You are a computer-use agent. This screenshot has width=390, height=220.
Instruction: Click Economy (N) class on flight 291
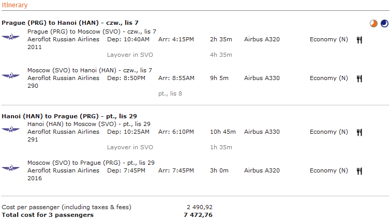coord(328,132)
